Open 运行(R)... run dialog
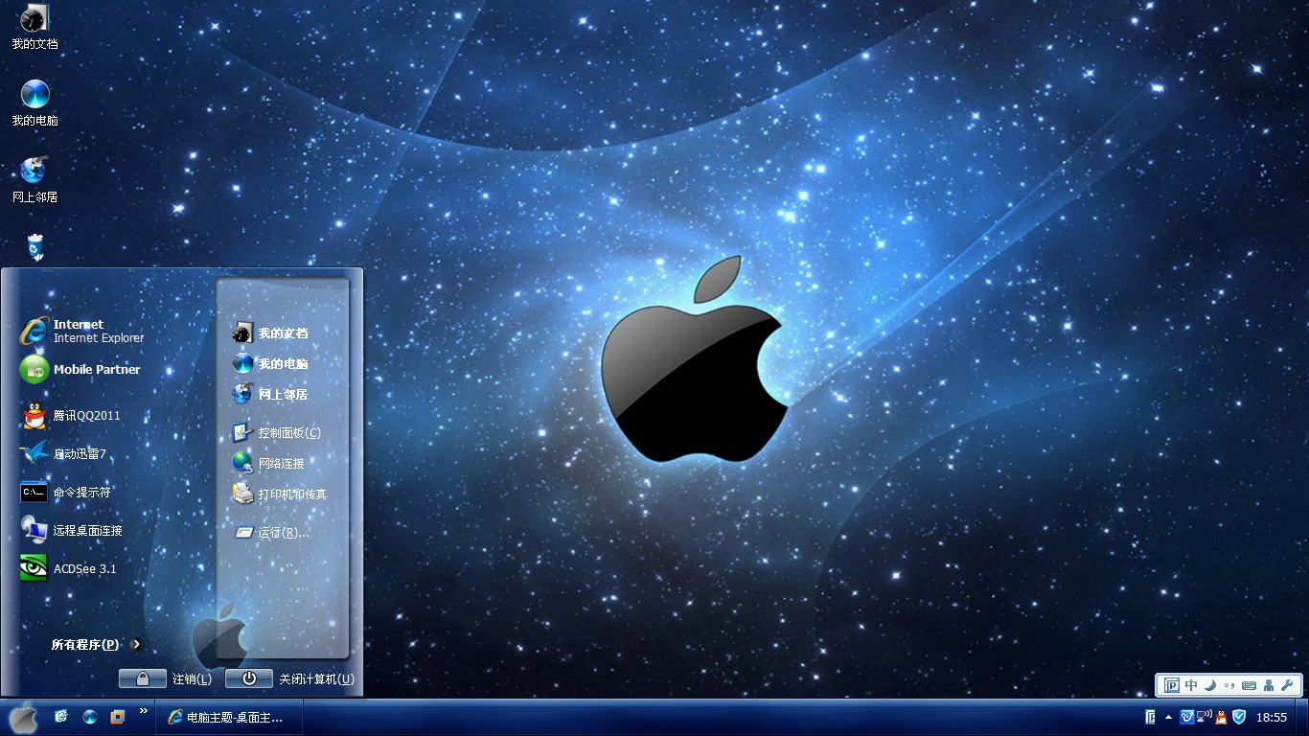Screen dimensions: 1309x736 pos(271,532)
